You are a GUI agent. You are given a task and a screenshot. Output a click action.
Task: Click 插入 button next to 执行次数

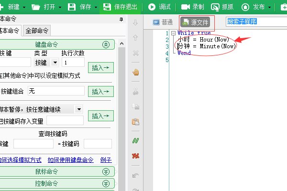tap(100, 68)
